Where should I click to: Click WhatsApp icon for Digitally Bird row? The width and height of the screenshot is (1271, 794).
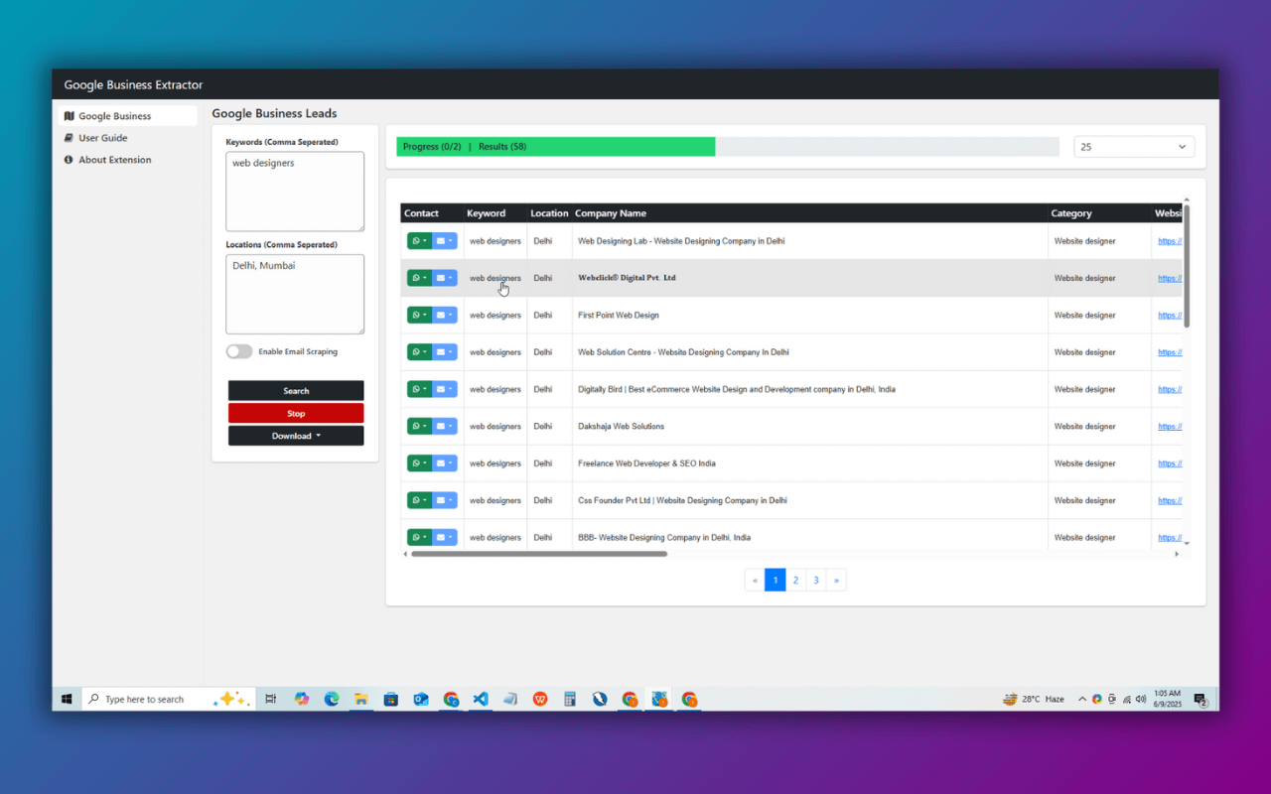coord(419,390)
